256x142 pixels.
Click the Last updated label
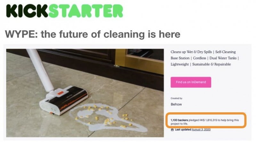[183, 130]
